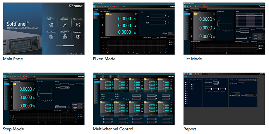Toggle Output ON button in Fixed Mode
This screenshot has width=269, height=134.
[x=171, y=33]
